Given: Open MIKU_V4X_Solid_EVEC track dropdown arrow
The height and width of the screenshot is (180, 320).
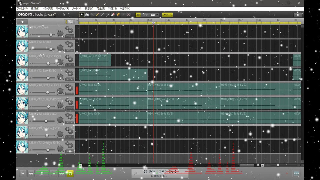Looking at the screenshot, I should point(72,122).
